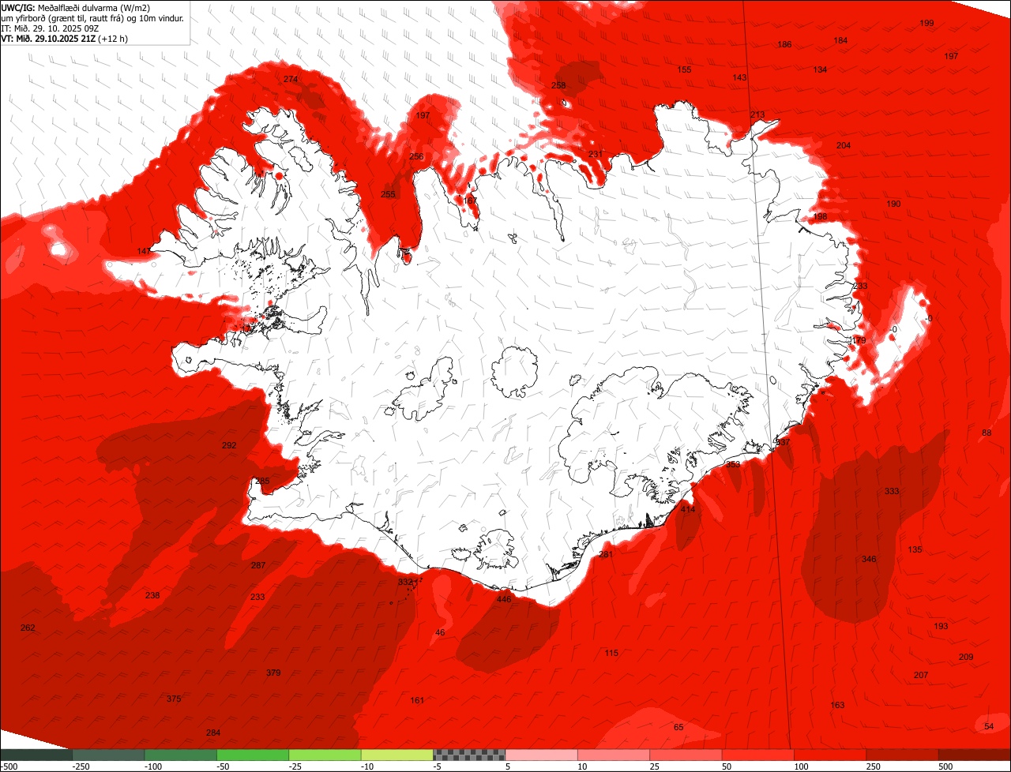Pick the legend swatch between -250 and -100

click(108, 755)
